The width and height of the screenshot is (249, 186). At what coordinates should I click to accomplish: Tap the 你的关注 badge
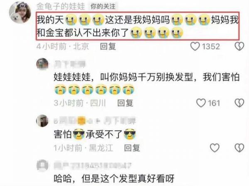click(x=103, y=7)
